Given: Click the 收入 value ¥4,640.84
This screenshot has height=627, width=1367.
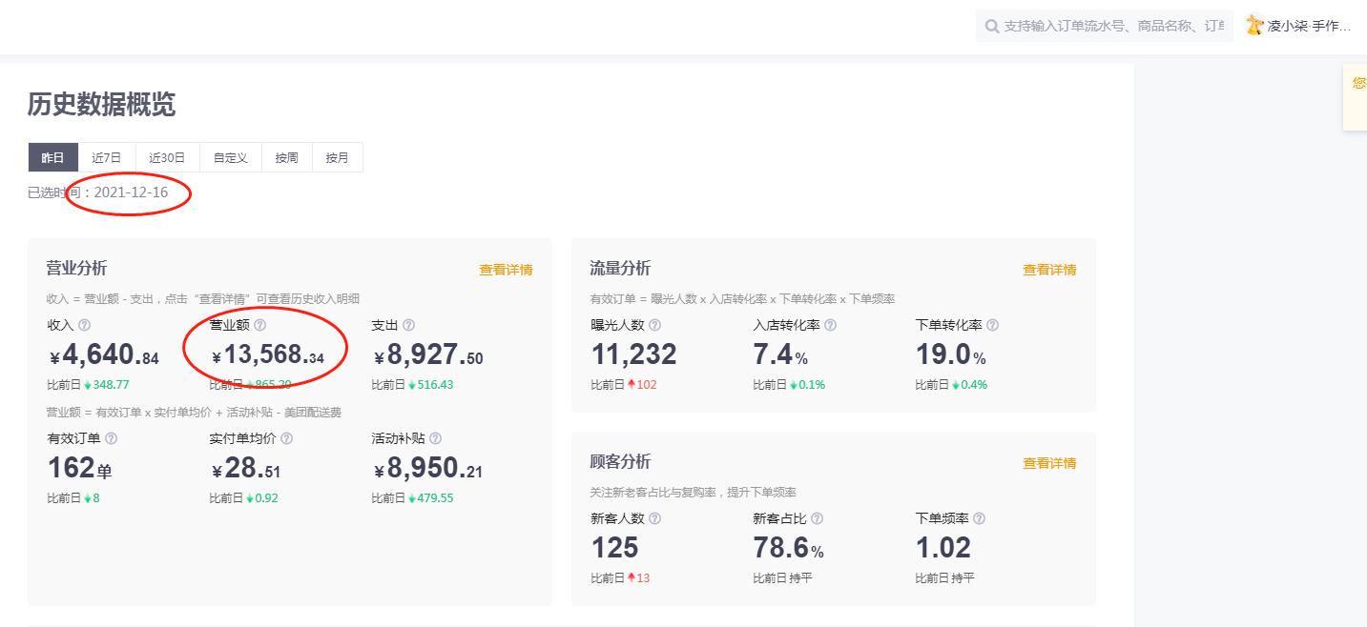Looking at the screenshot, I should [104, 355].
